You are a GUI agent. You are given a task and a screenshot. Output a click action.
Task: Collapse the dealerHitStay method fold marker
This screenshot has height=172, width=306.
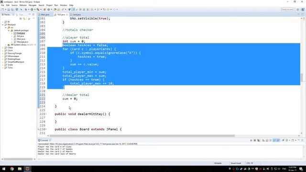pos(46,114)
